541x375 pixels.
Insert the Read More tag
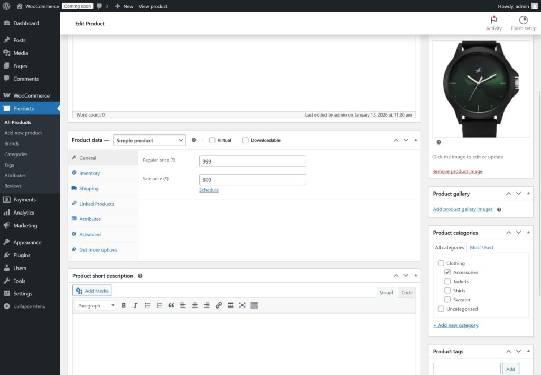[230, 305]
